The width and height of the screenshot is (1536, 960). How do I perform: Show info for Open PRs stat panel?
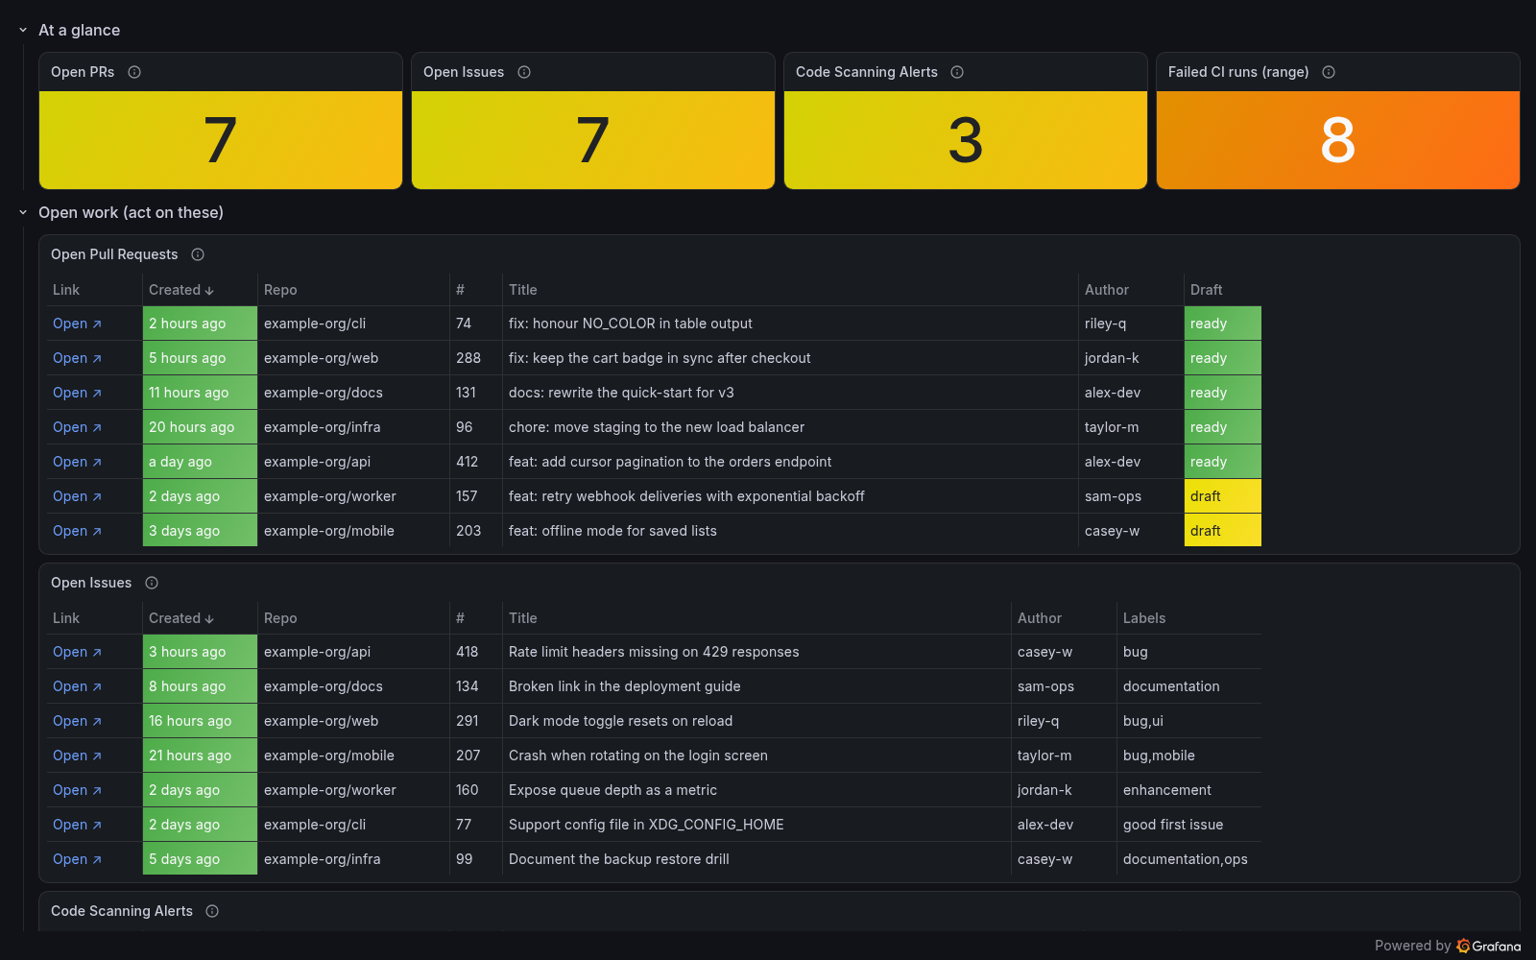coord(134,72)
